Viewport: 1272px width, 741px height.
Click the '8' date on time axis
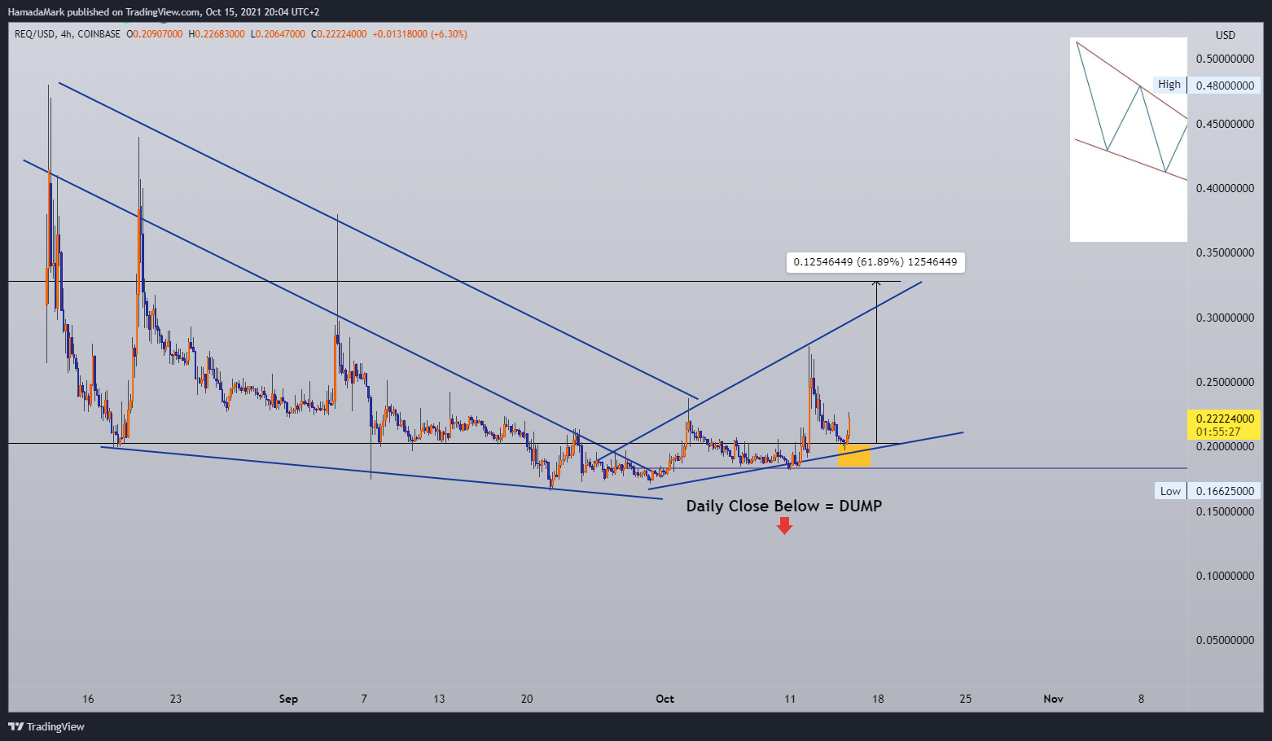click(x=1141, y=699)
